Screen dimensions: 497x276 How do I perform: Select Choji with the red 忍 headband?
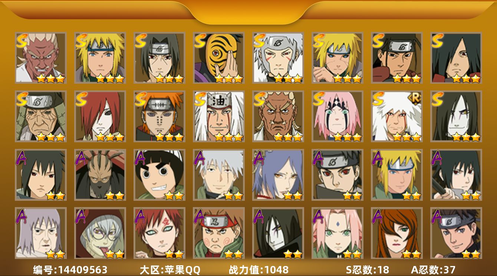coord(219,233)
